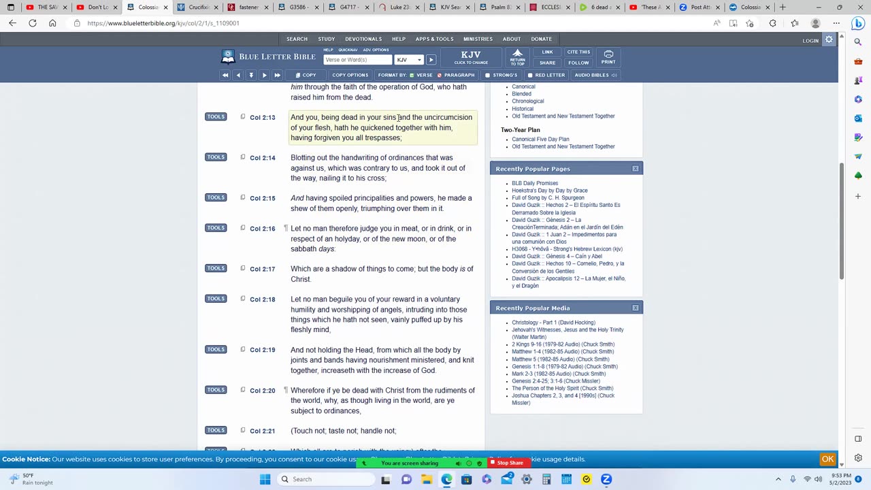The image size is (871, 490).
Task: Click KJV Click to Change version selector
Action: coord(471,57)
